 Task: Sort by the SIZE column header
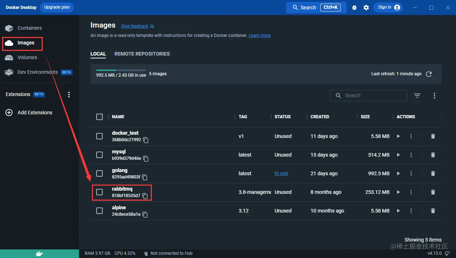coord(366,117)
